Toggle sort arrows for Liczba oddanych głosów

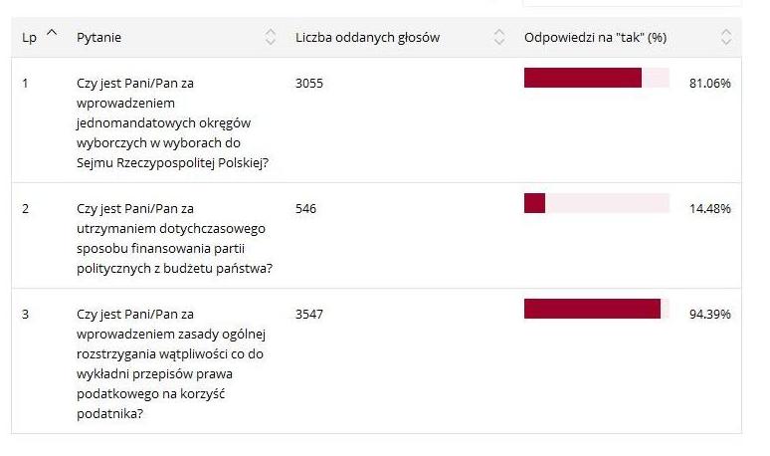(499, 38)
